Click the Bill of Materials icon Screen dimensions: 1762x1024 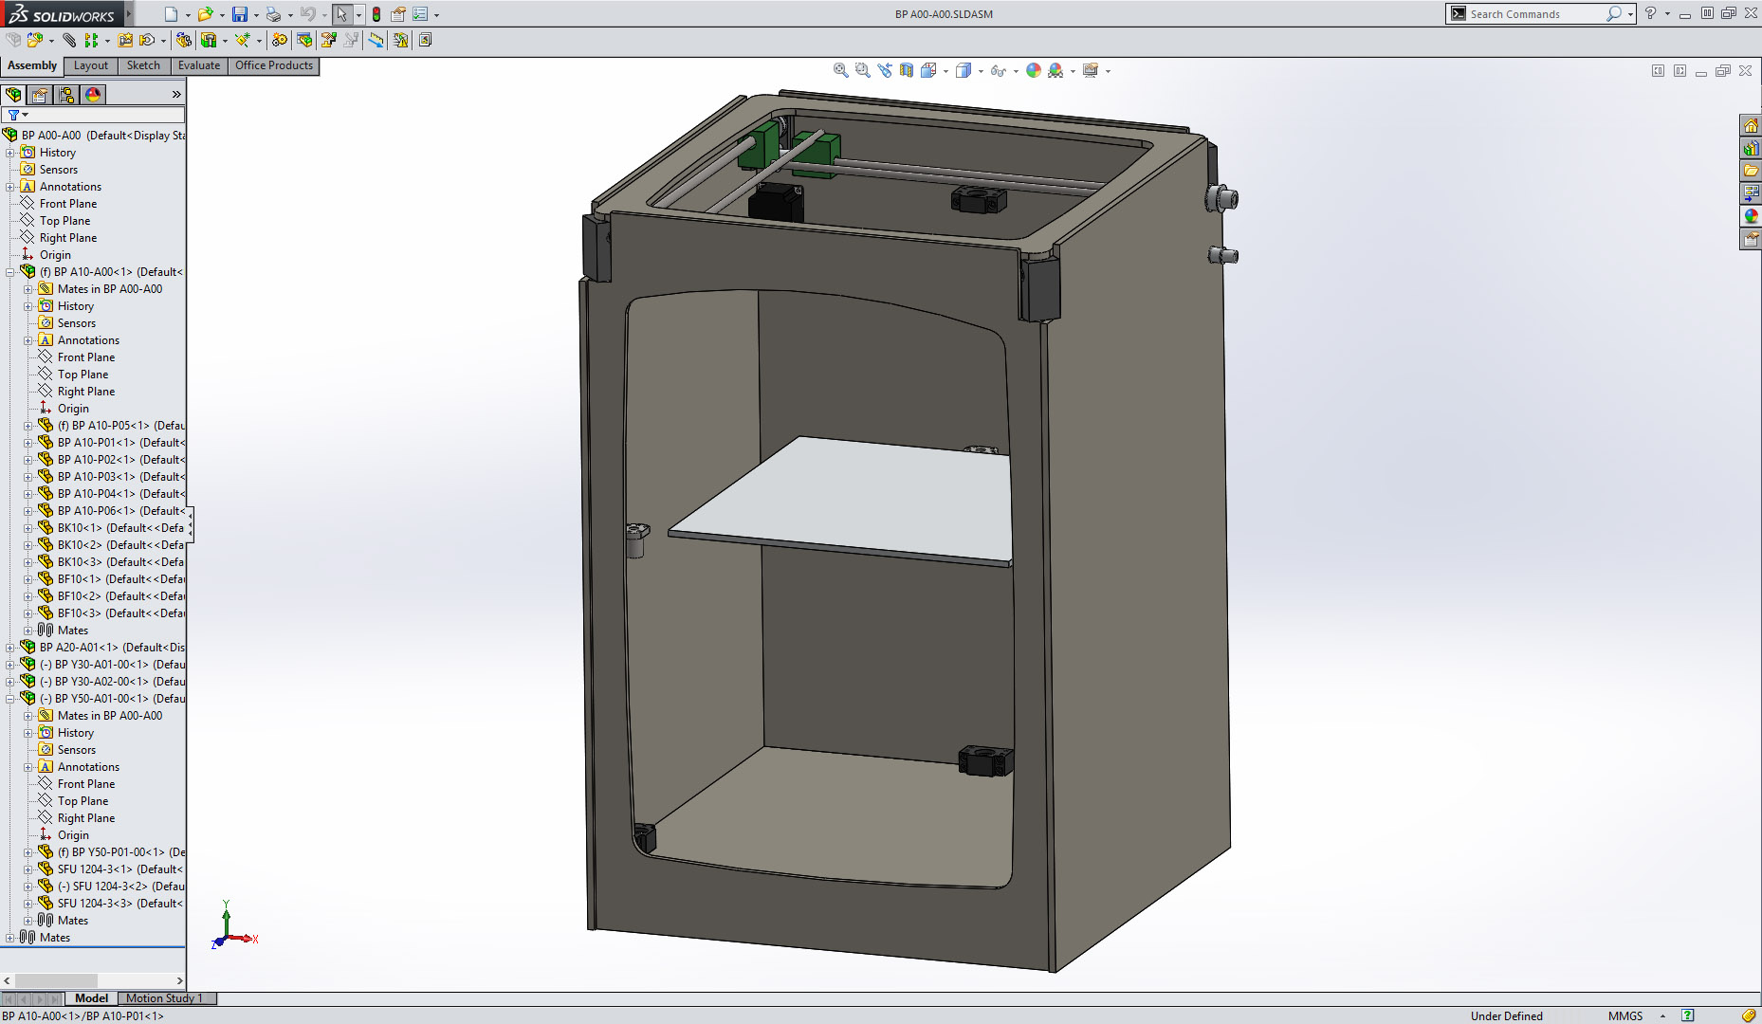click(x=304, y=40)
